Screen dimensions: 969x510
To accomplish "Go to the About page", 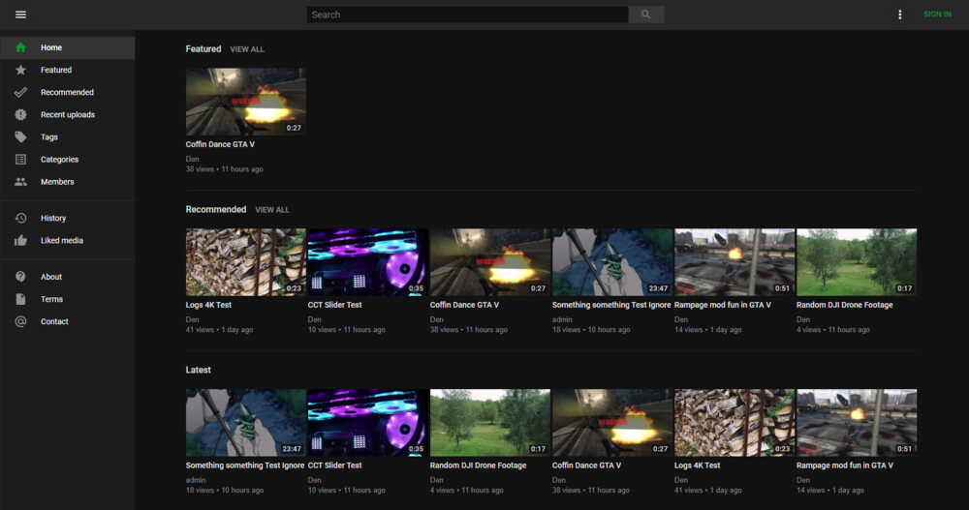I will click(x=51, y=277).
